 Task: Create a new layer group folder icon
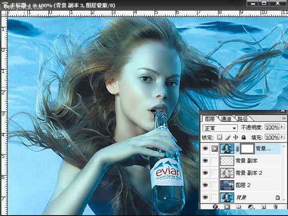(238, 207)
